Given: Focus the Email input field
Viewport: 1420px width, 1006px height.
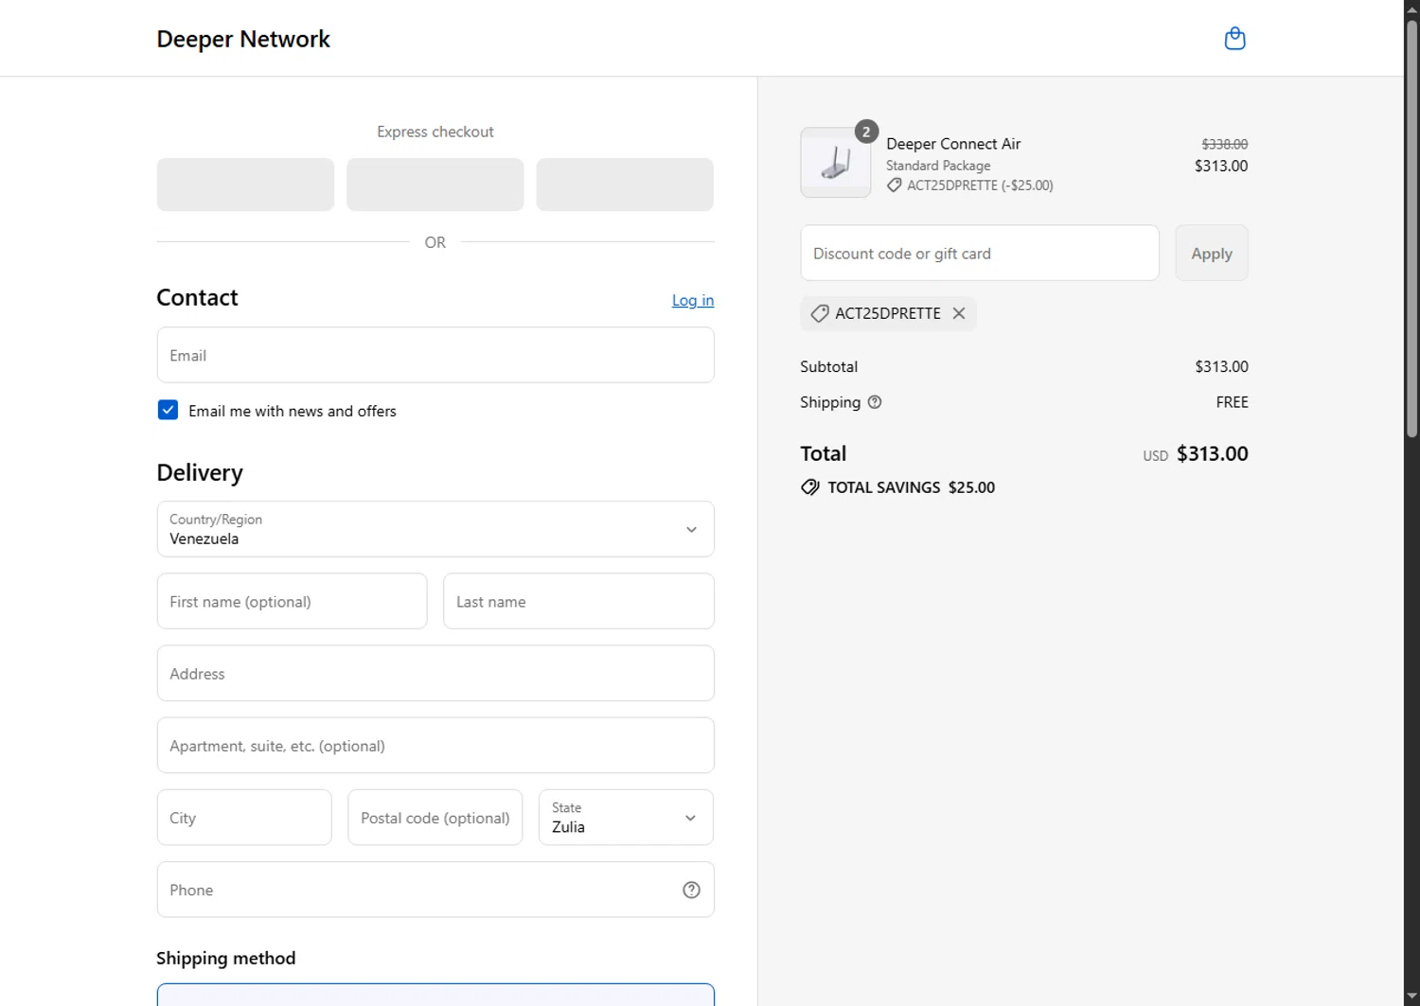Looking at the screenshot, I should pos(435,355).
